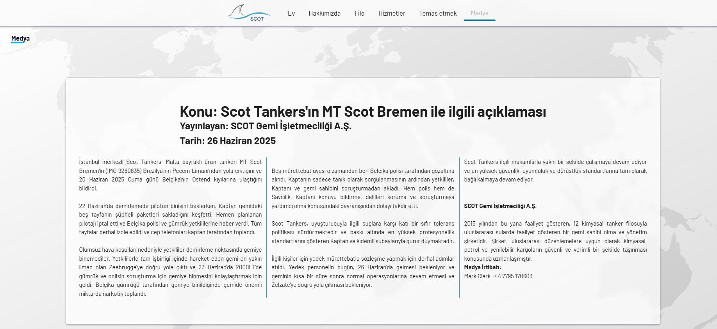Click the bold company name in the right column
Screen dimensions: 717x329
[x=500, y=206]
